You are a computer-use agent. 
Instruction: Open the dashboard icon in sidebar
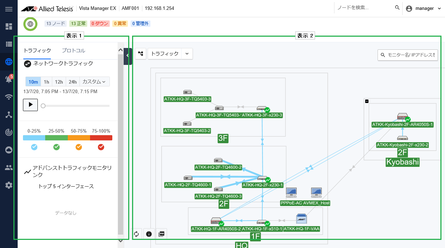(x=9, y=26)
